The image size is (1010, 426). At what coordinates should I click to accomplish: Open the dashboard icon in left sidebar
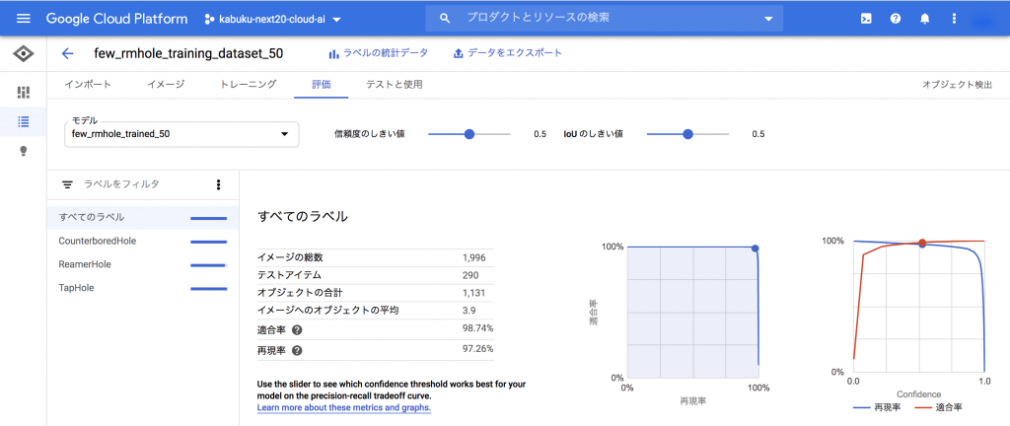[24, 92]
